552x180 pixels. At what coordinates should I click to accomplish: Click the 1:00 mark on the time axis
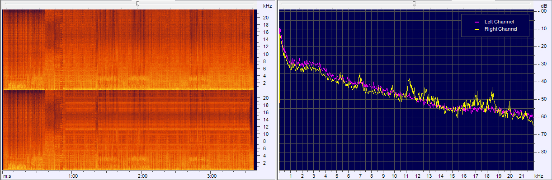tap(73, 176)
